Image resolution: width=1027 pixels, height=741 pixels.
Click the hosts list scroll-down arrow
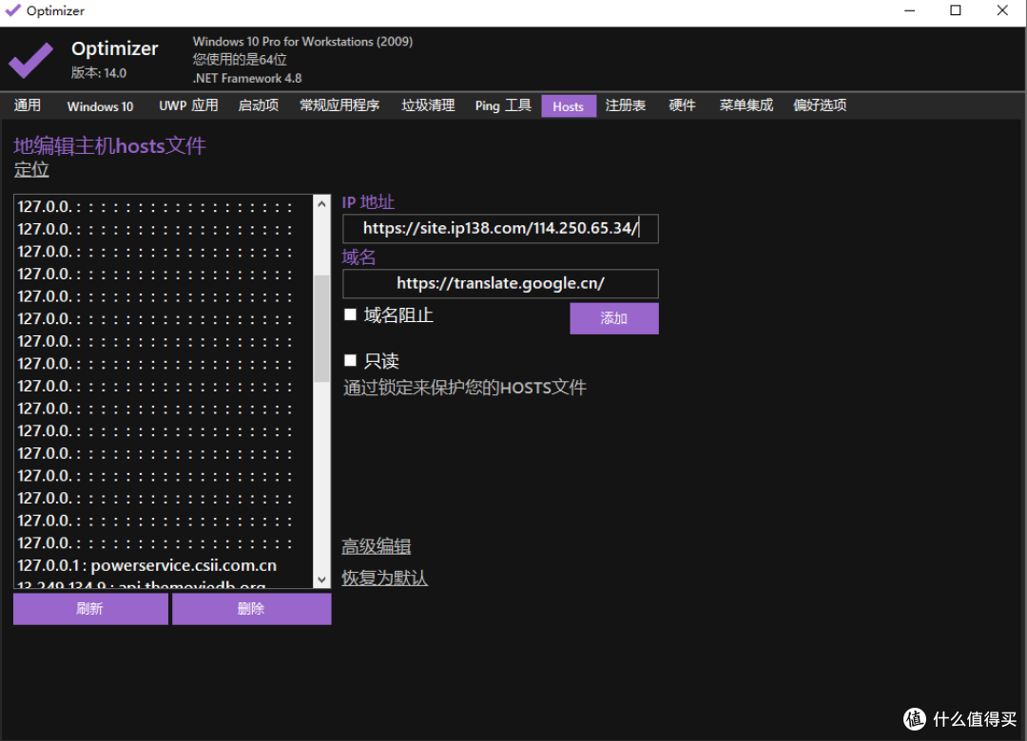pos(321,579)
